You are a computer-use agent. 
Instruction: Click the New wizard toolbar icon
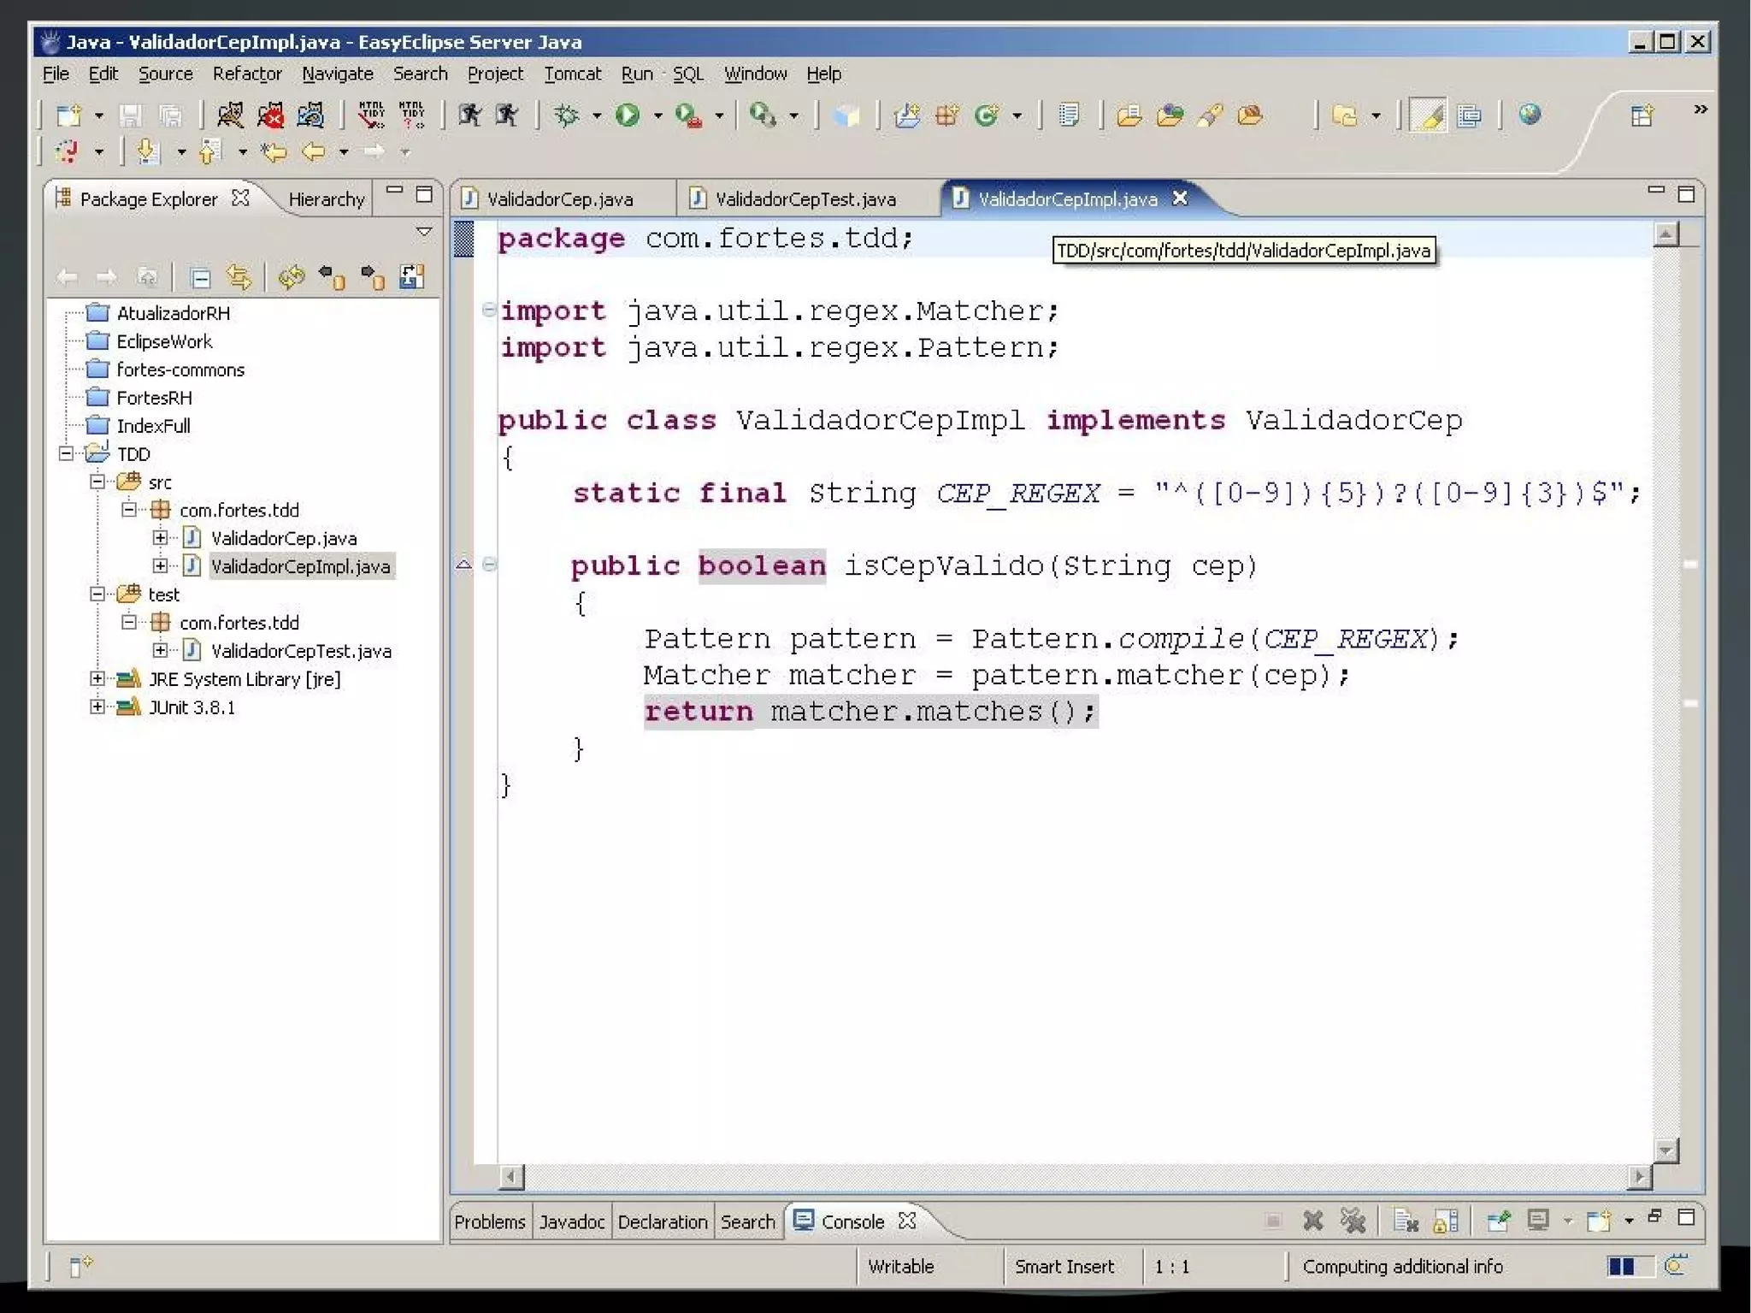click(x=68, y=115)
